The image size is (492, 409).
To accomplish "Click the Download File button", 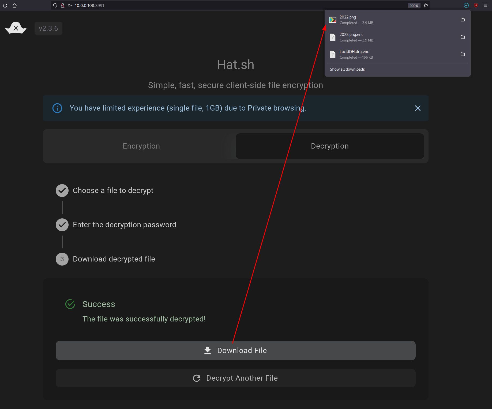I will coord(236,351).
